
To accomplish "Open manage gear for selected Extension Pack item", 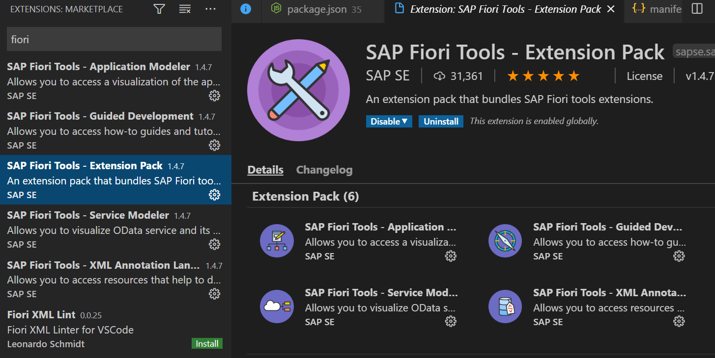I will click(x=214, y=195).
